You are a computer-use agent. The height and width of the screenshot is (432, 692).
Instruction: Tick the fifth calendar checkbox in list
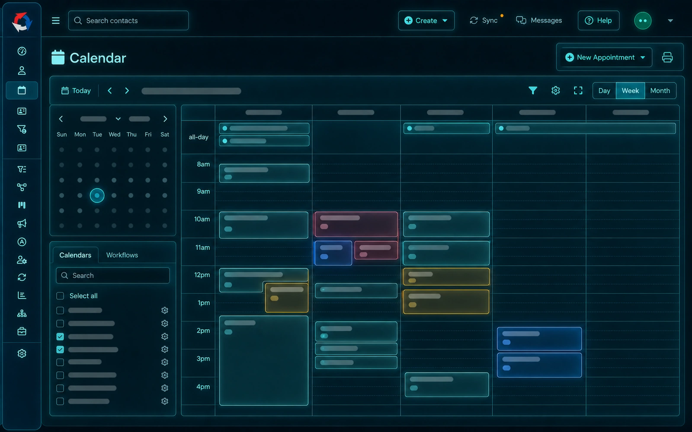[60, 362]
